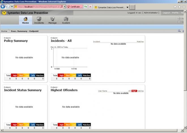The image size is (187, 133).
Task: Click the Print icon in header
Action: pyautogui.click(x=179, y=18)
